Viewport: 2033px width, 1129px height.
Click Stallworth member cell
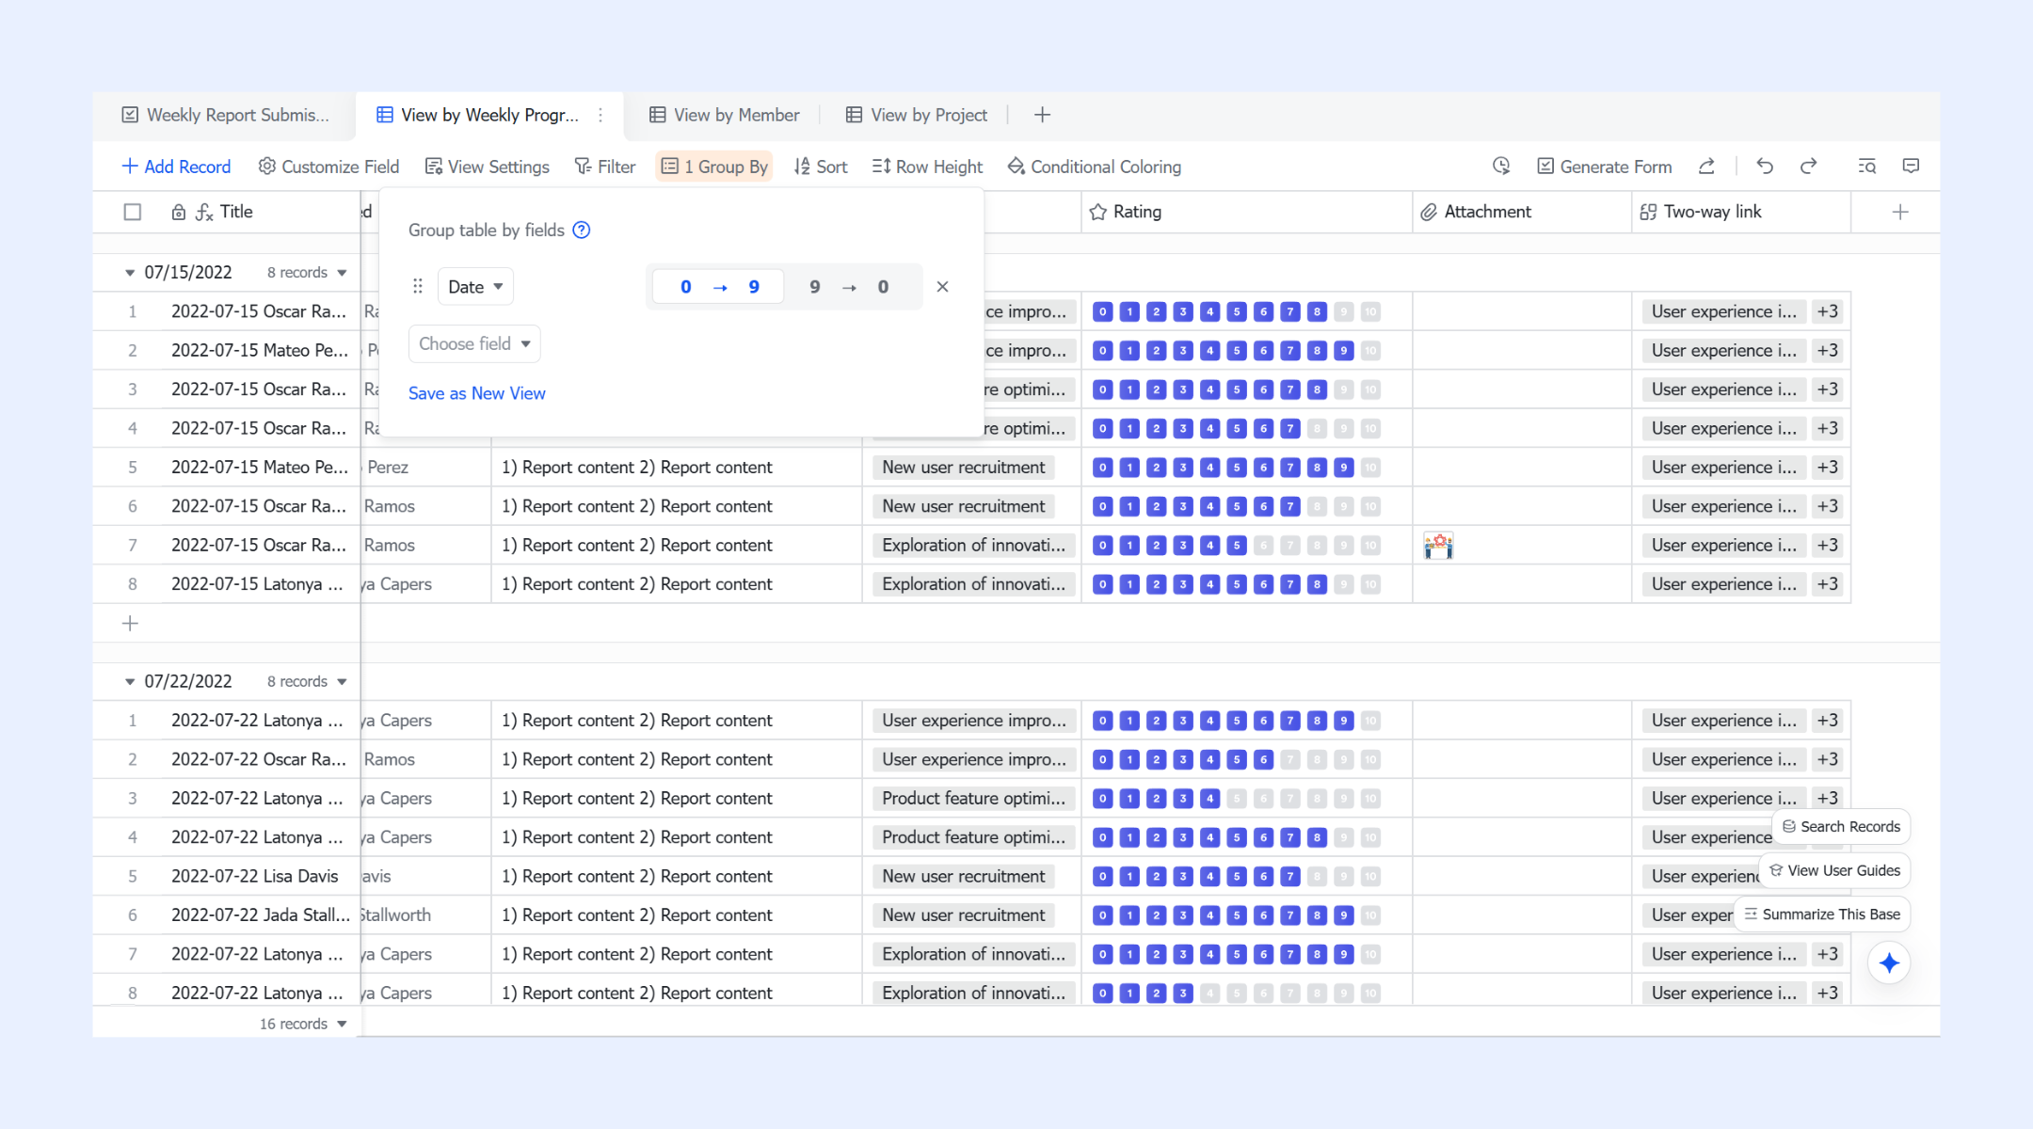tap(426, 914)
